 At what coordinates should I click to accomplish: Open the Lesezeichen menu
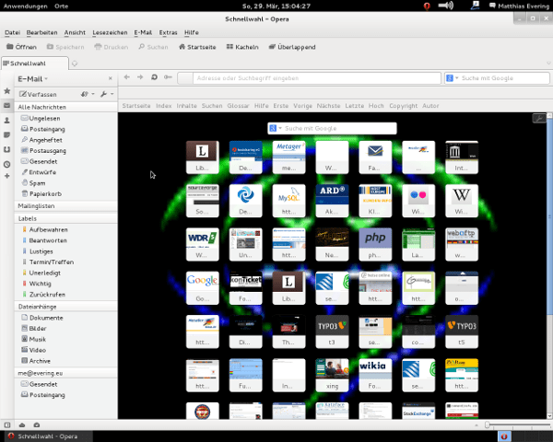(110, 32)
